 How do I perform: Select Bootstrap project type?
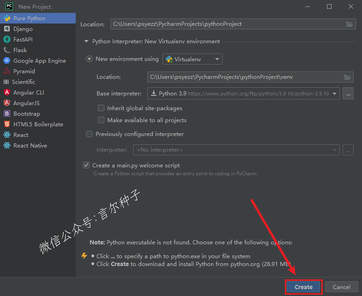pos(38,113)
